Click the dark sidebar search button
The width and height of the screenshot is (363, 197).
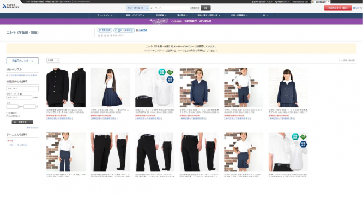(x=22, y=122)
